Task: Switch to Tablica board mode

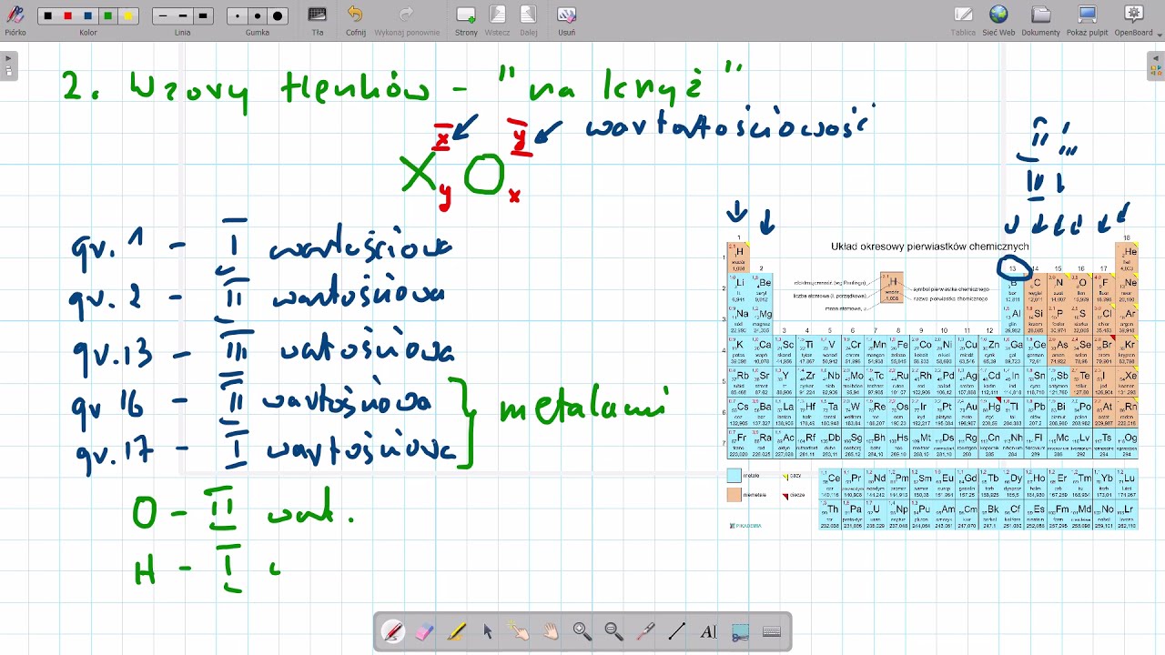Action: [x=963, y=19]
